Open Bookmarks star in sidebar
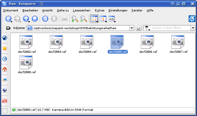The image size is (197, 116). [x=5, y=48]
